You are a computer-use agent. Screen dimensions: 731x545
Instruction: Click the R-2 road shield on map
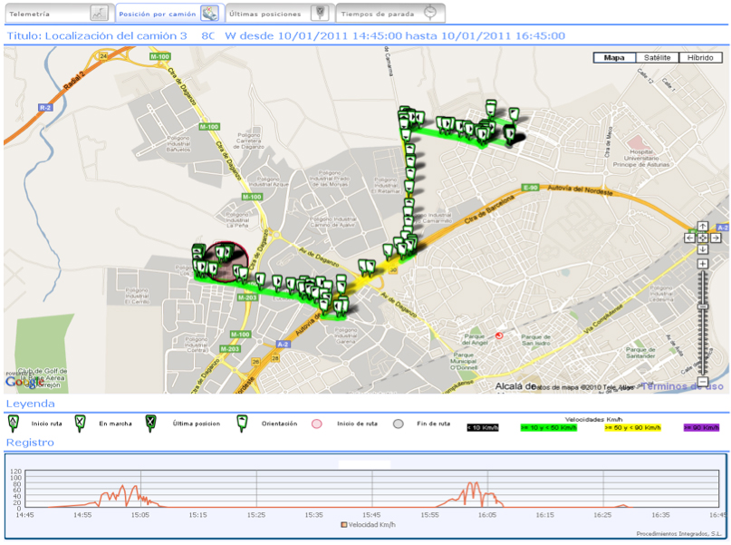pyautogui.click(x=45, y=108)
